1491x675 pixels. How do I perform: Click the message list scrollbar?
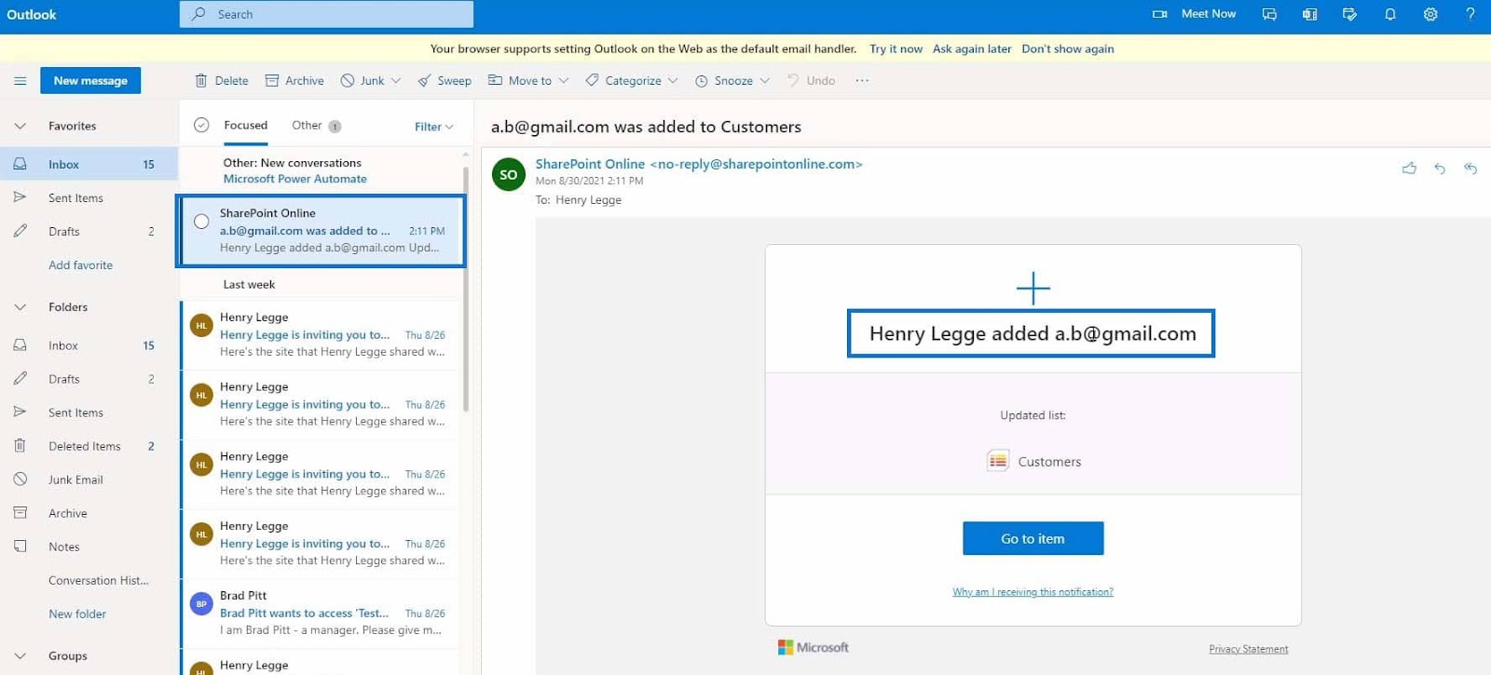466,289
